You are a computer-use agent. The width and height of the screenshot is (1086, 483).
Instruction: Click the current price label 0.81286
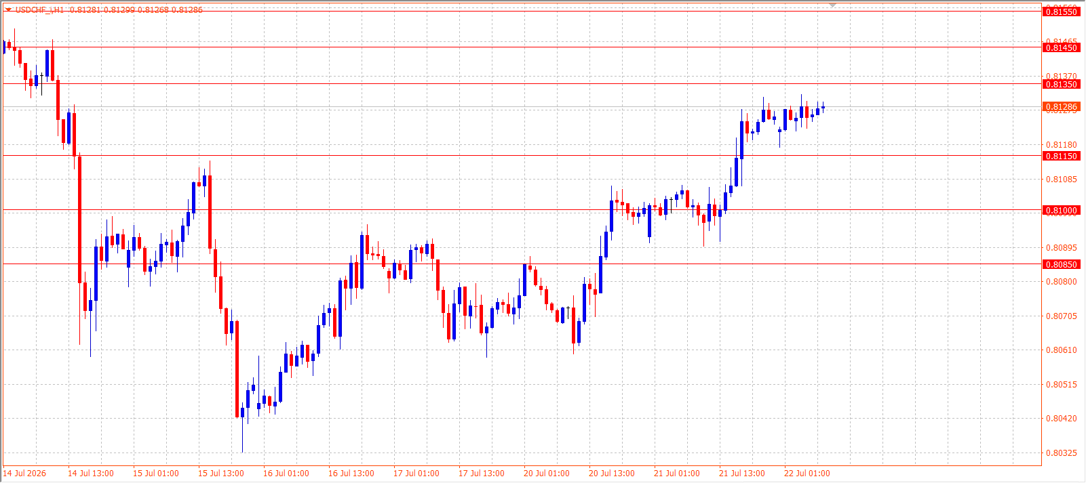pyautogui.click(x=1061, y=107)
